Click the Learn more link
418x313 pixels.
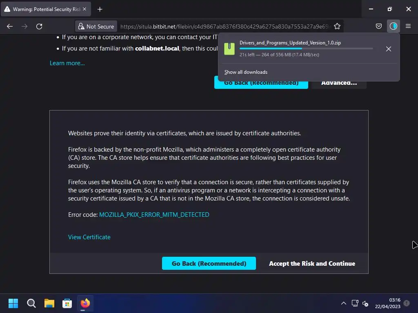click(x=67, y=63)
